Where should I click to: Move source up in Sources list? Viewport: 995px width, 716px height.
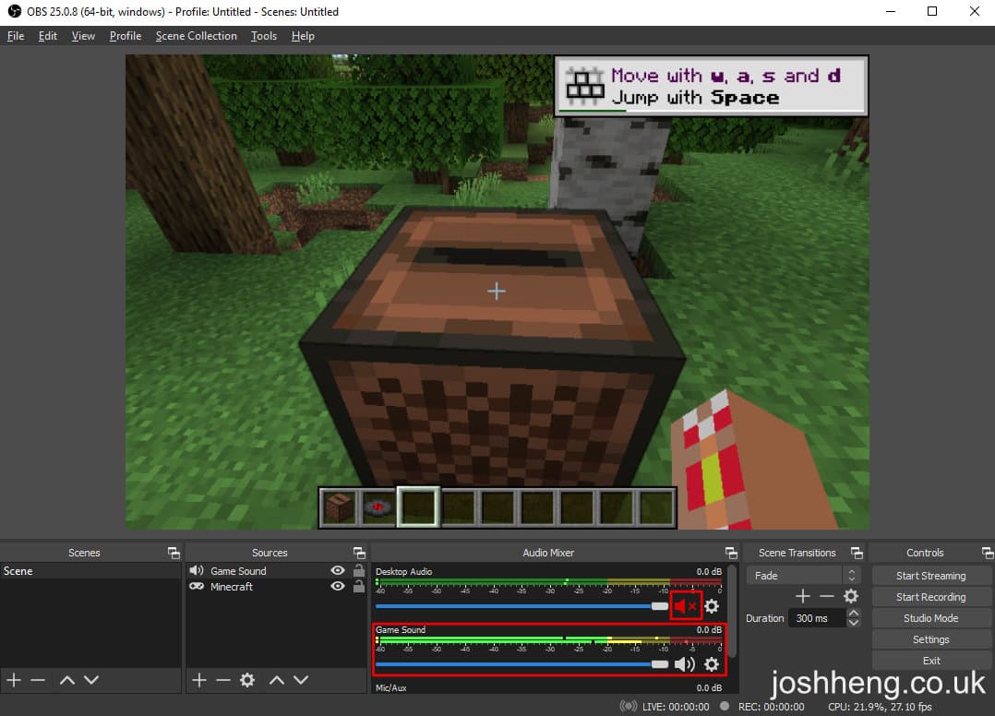[x=277, y=680]
